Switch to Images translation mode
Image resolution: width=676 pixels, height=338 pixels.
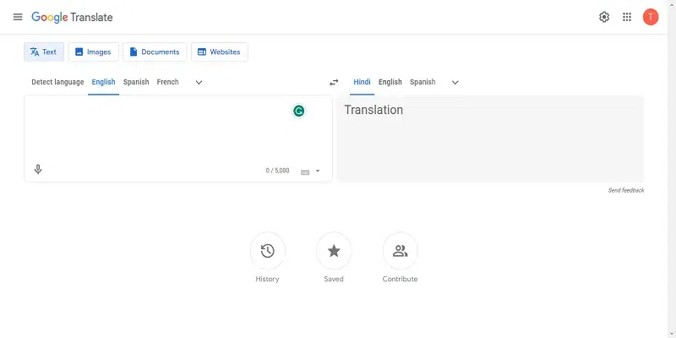pyautogui.click(x=94, y=52)
